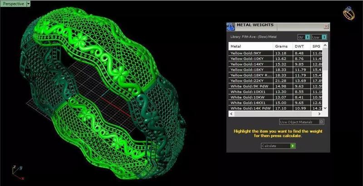Click the Metal Weights scale icon
Viewport: 363px width, 186px height.
231,27
